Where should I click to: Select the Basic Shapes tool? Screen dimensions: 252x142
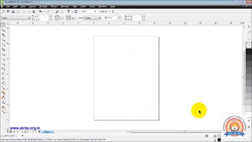(3, 69)
